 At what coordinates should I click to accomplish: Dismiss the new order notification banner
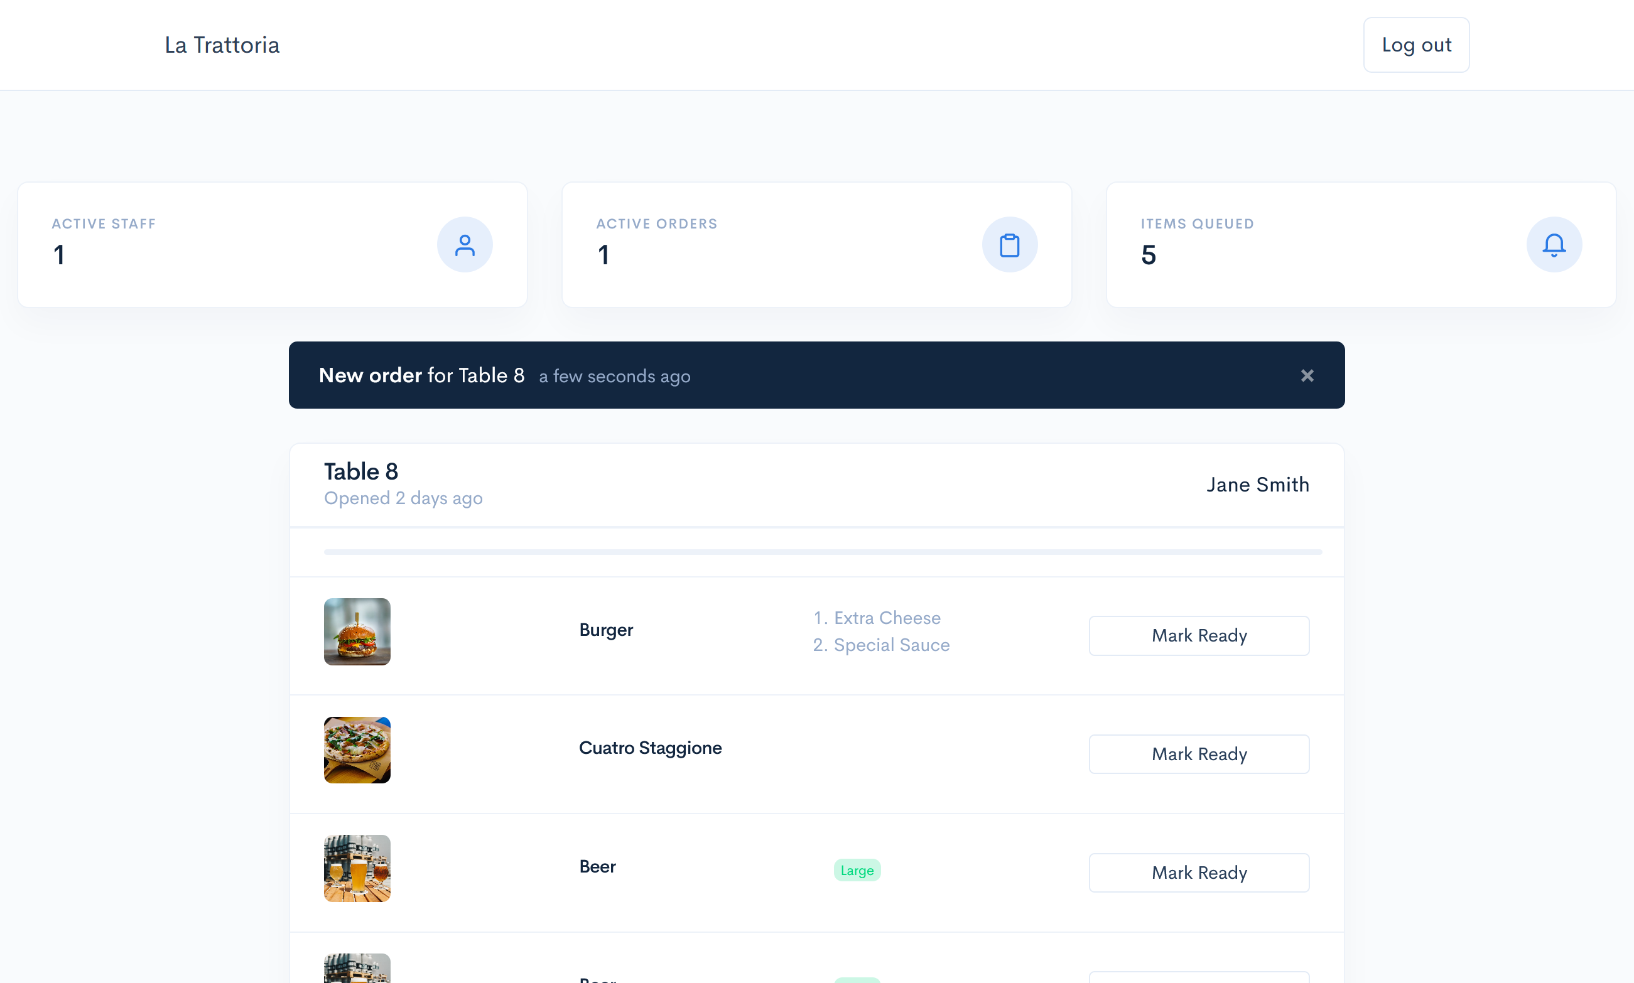point(1307,375)
